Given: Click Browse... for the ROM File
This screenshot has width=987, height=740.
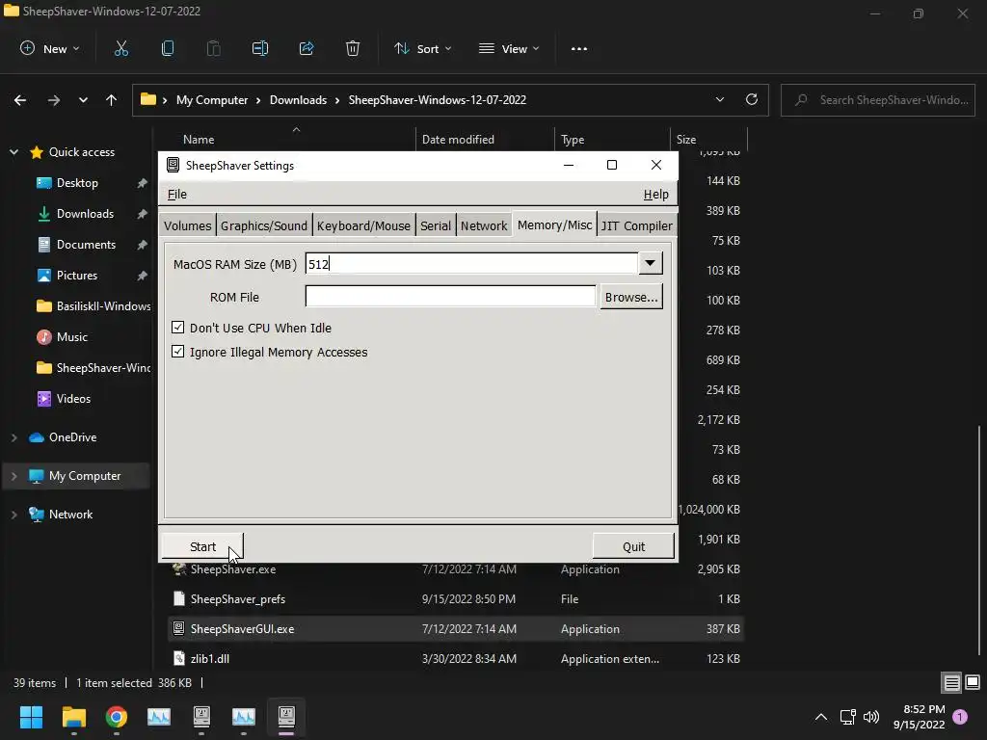Looking at the screenshot, I should tap(630, 297).
